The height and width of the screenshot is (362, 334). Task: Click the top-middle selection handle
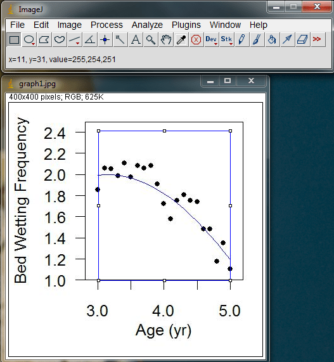coord(164,131)
